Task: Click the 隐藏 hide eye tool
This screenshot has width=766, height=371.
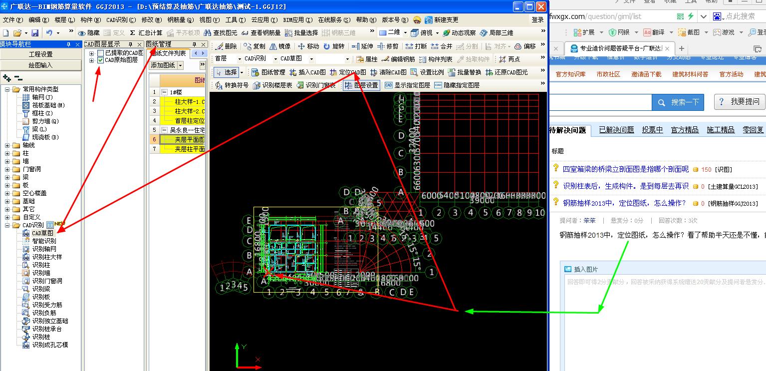Action: [x=88, y=32]
